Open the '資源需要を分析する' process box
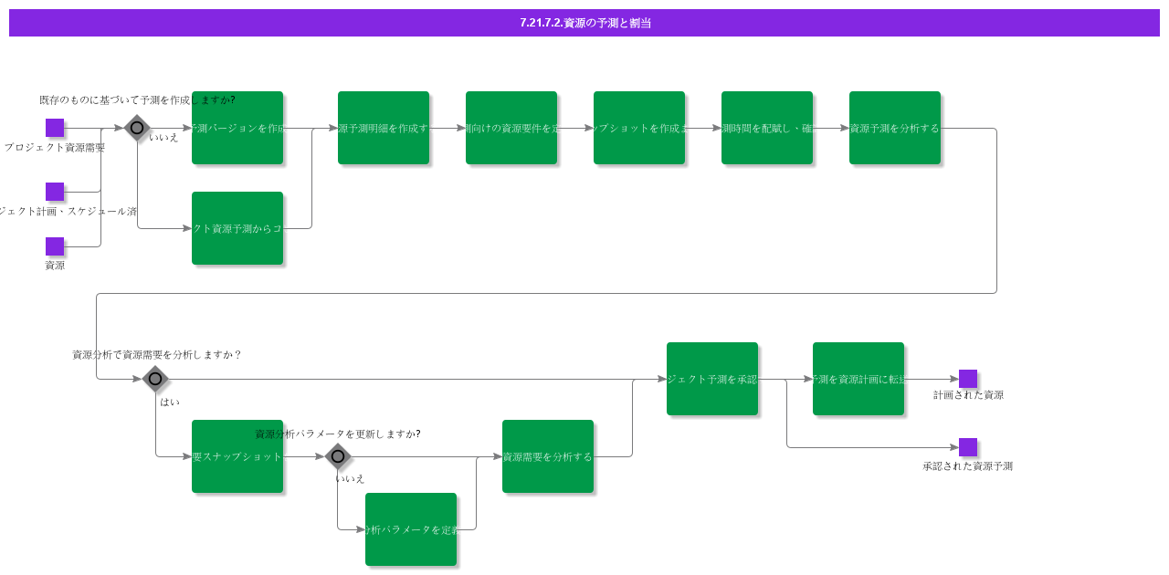The image size is (1169, 575). point(548,456)
